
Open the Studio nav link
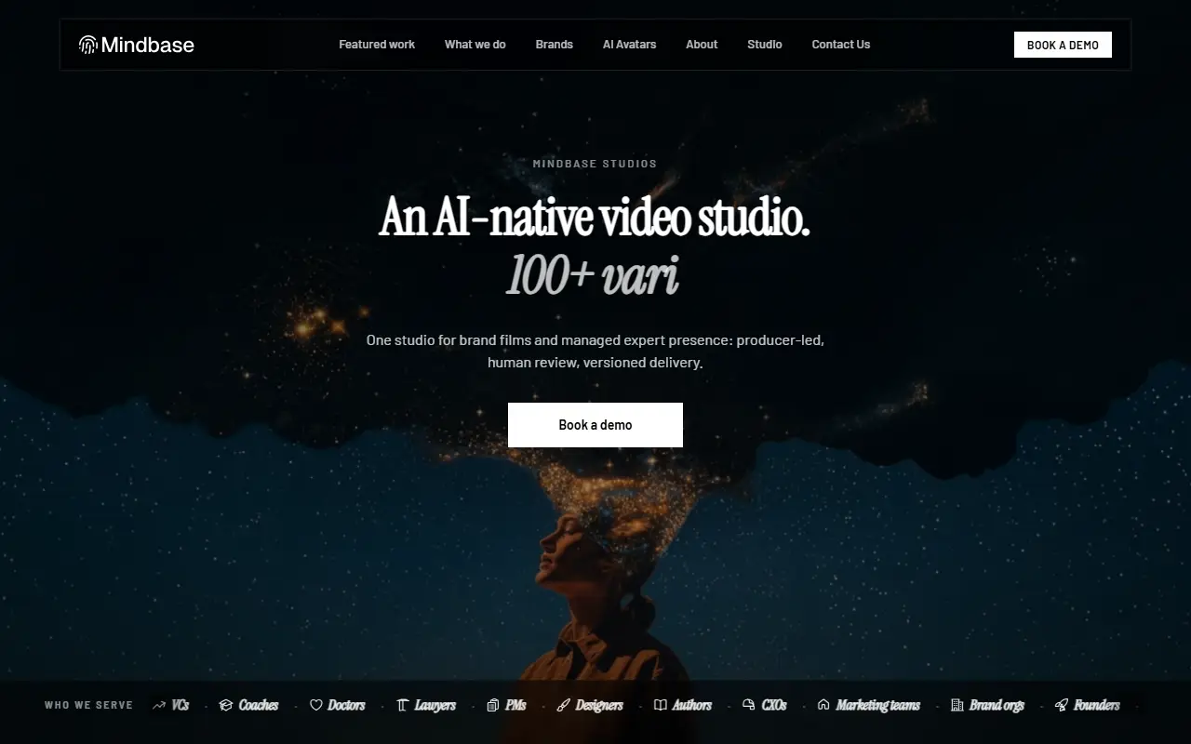(x=765, y=45)
